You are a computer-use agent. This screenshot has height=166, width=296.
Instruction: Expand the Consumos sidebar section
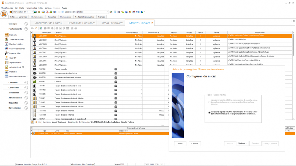pos(26,83)
